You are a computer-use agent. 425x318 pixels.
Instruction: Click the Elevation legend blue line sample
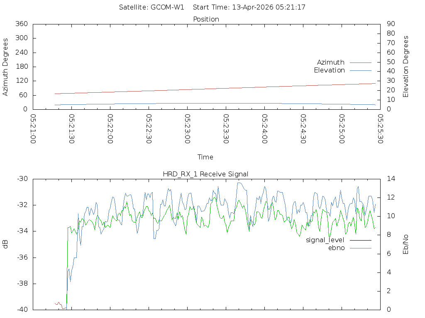coord(360,70)
